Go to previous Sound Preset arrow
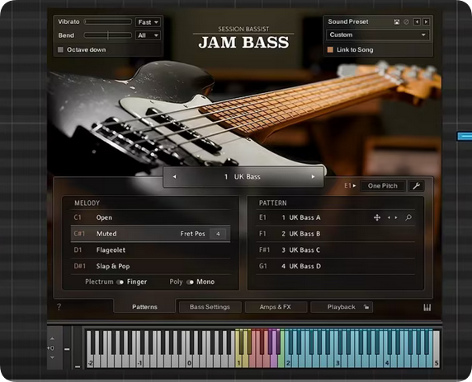This screenshot has width=472, height=382. [x=417, y=22]
